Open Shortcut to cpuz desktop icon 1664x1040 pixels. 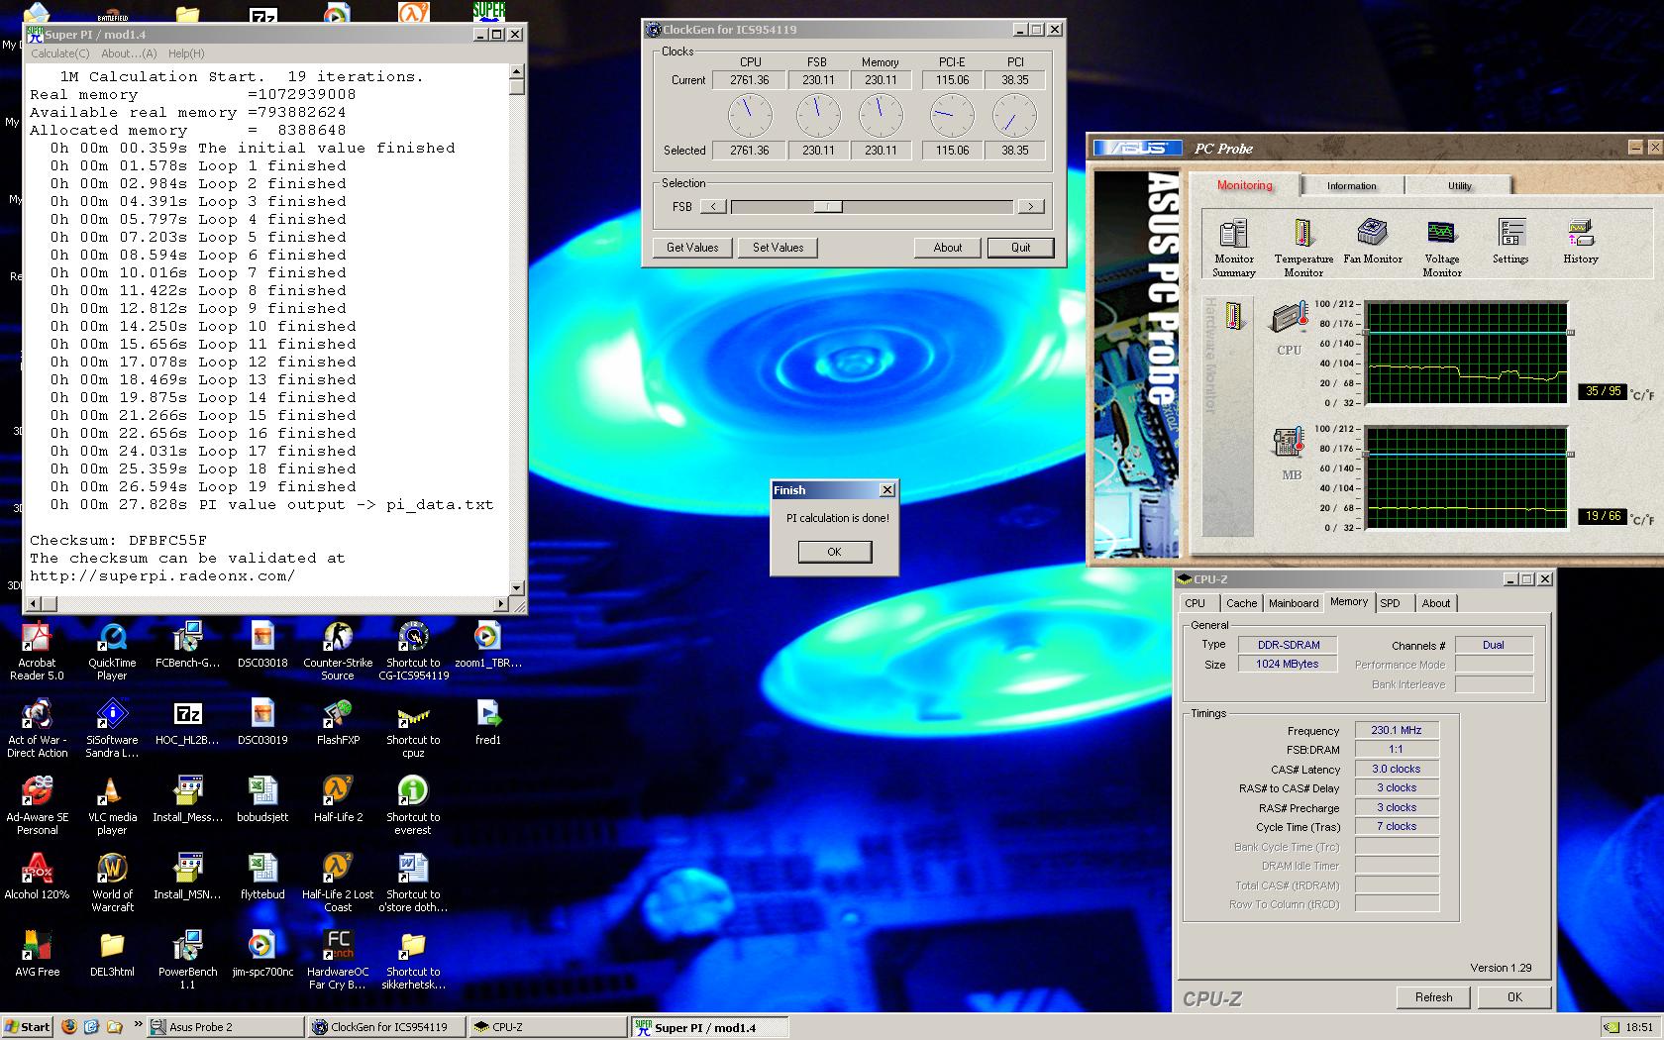coord(413,728)
